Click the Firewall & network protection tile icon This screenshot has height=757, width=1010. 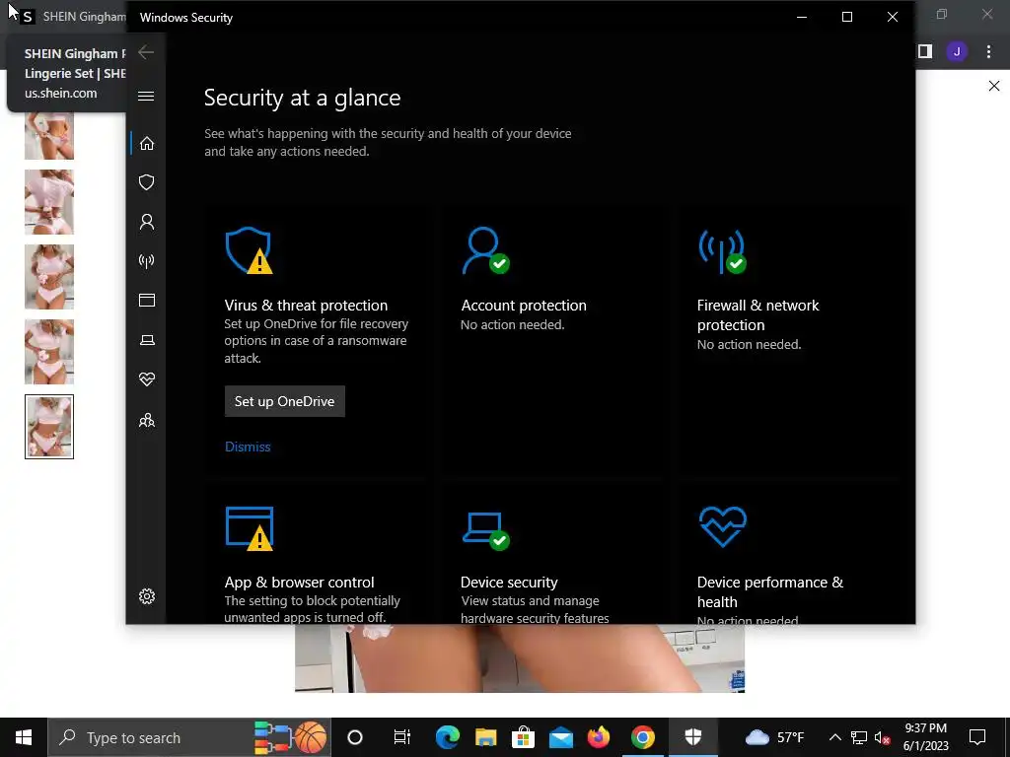tap(723, 251)
